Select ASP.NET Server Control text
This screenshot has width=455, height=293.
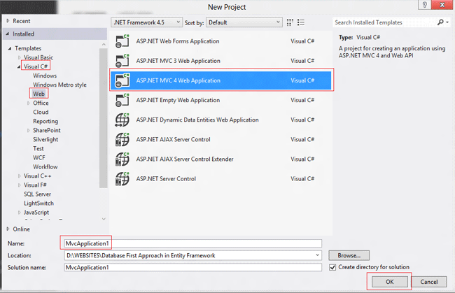(166, 179)
